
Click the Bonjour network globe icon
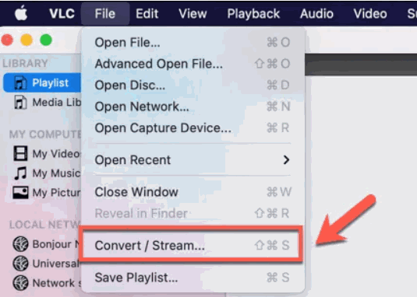[20, 244]
